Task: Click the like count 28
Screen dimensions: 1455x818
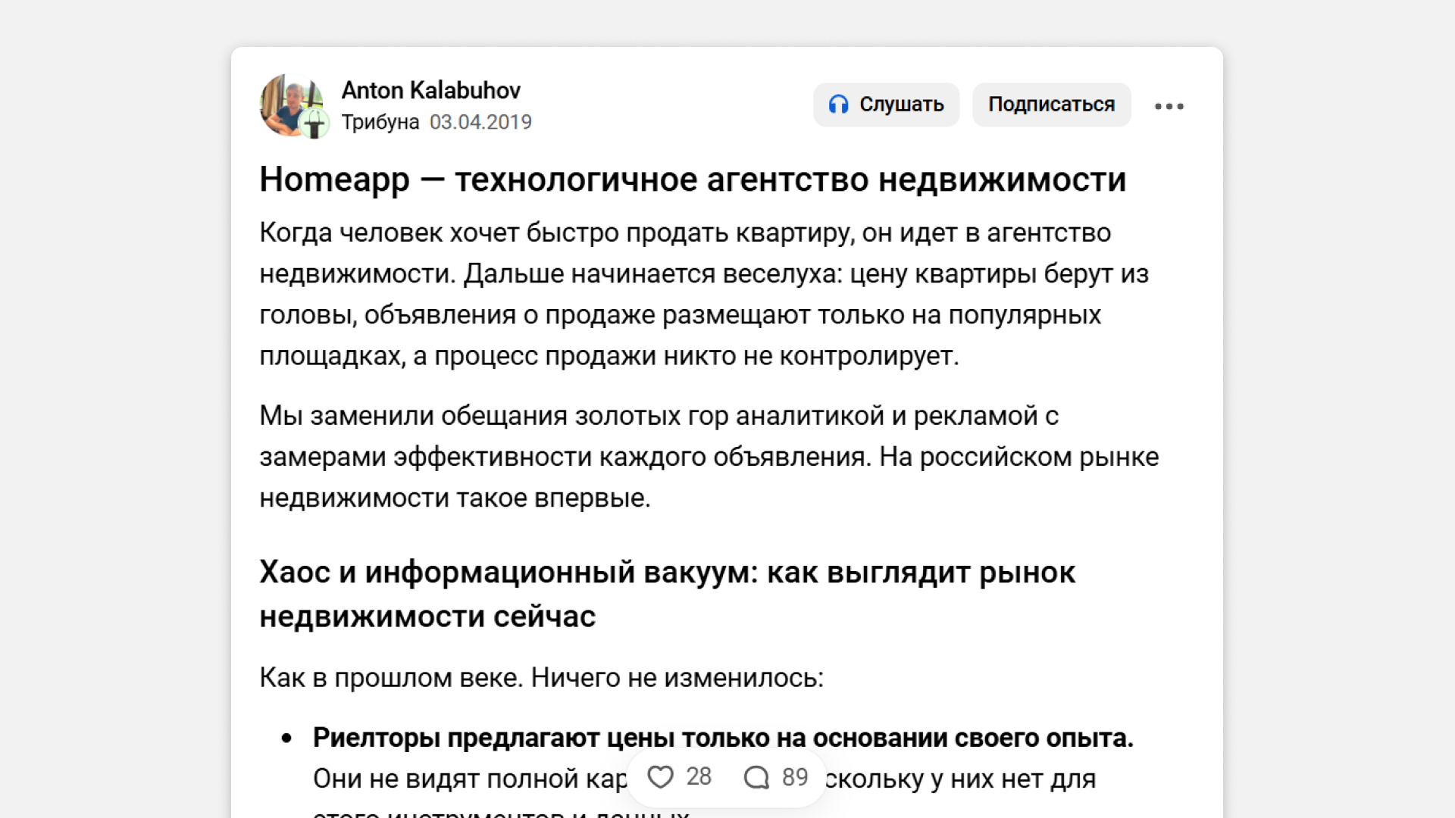Action: tap(699, 777)
